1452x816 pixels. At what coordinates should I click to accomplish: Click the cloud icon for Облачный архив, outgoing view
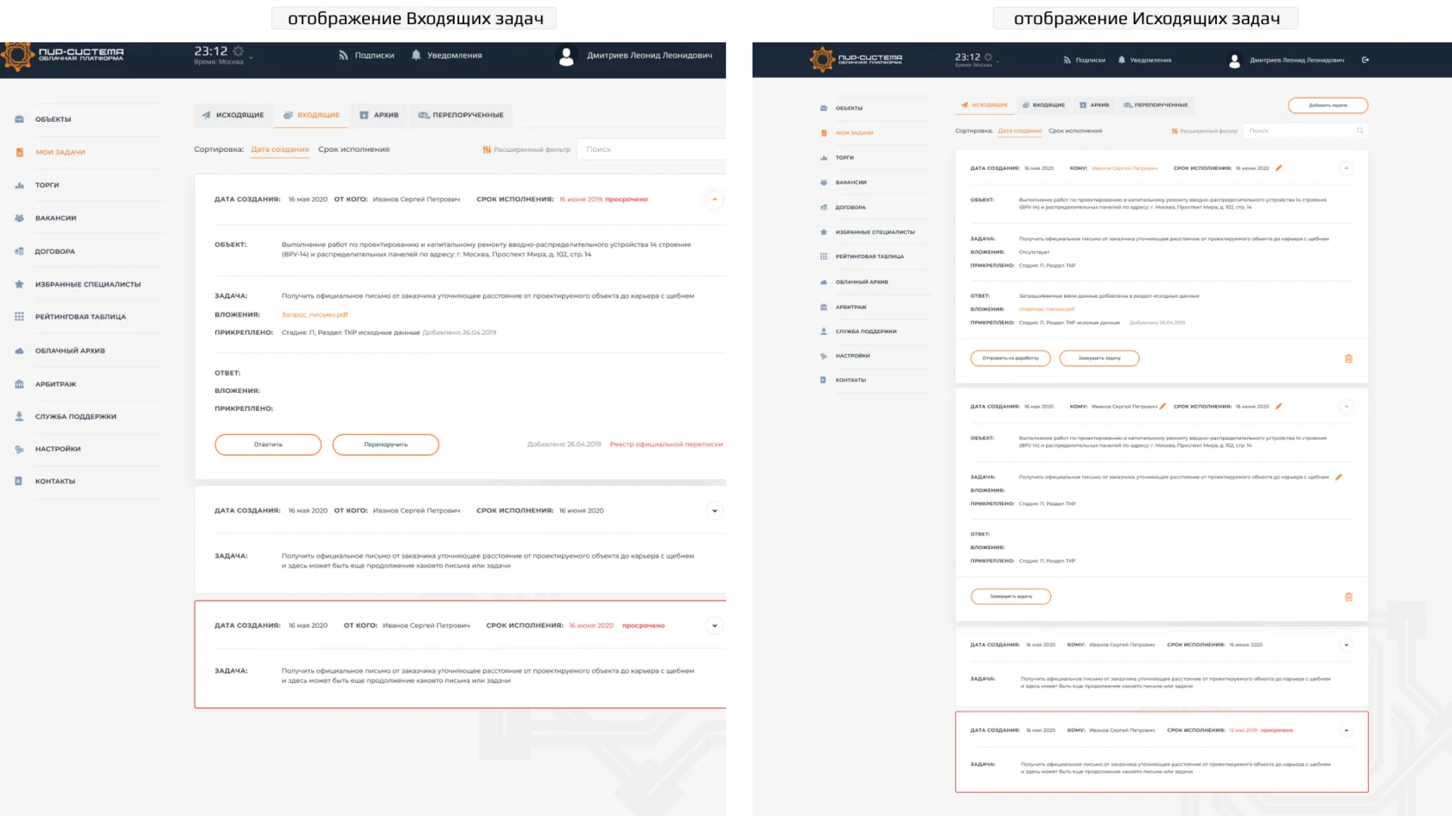tap(824, 282)
